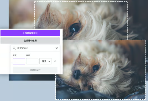Click the 上传并编辑照片 purple button
The height and width of the screenshot is (101, 148).
pos(30,33)
